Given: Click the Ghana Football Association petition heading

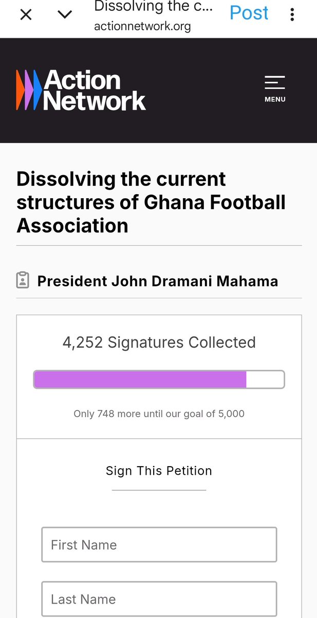Looking at the screenshot, I should point(151,202).
